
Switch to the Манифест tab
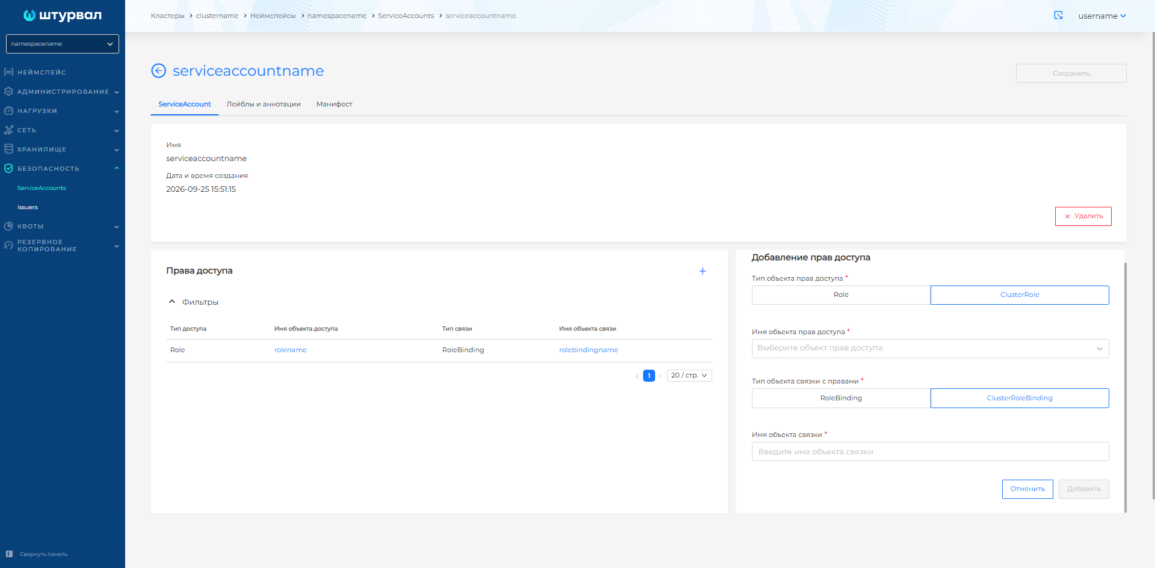point(334,104)
